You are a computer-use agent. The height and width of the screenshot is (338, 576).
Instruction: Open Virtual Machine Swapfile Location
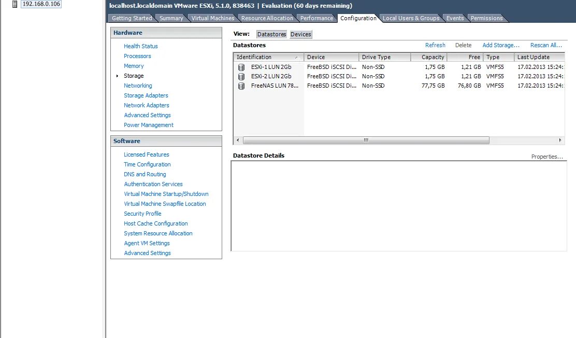coord(165,204)
